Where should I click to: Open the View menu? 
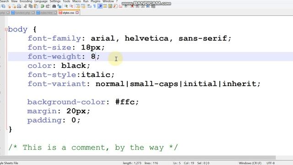(x=14, y=1)
